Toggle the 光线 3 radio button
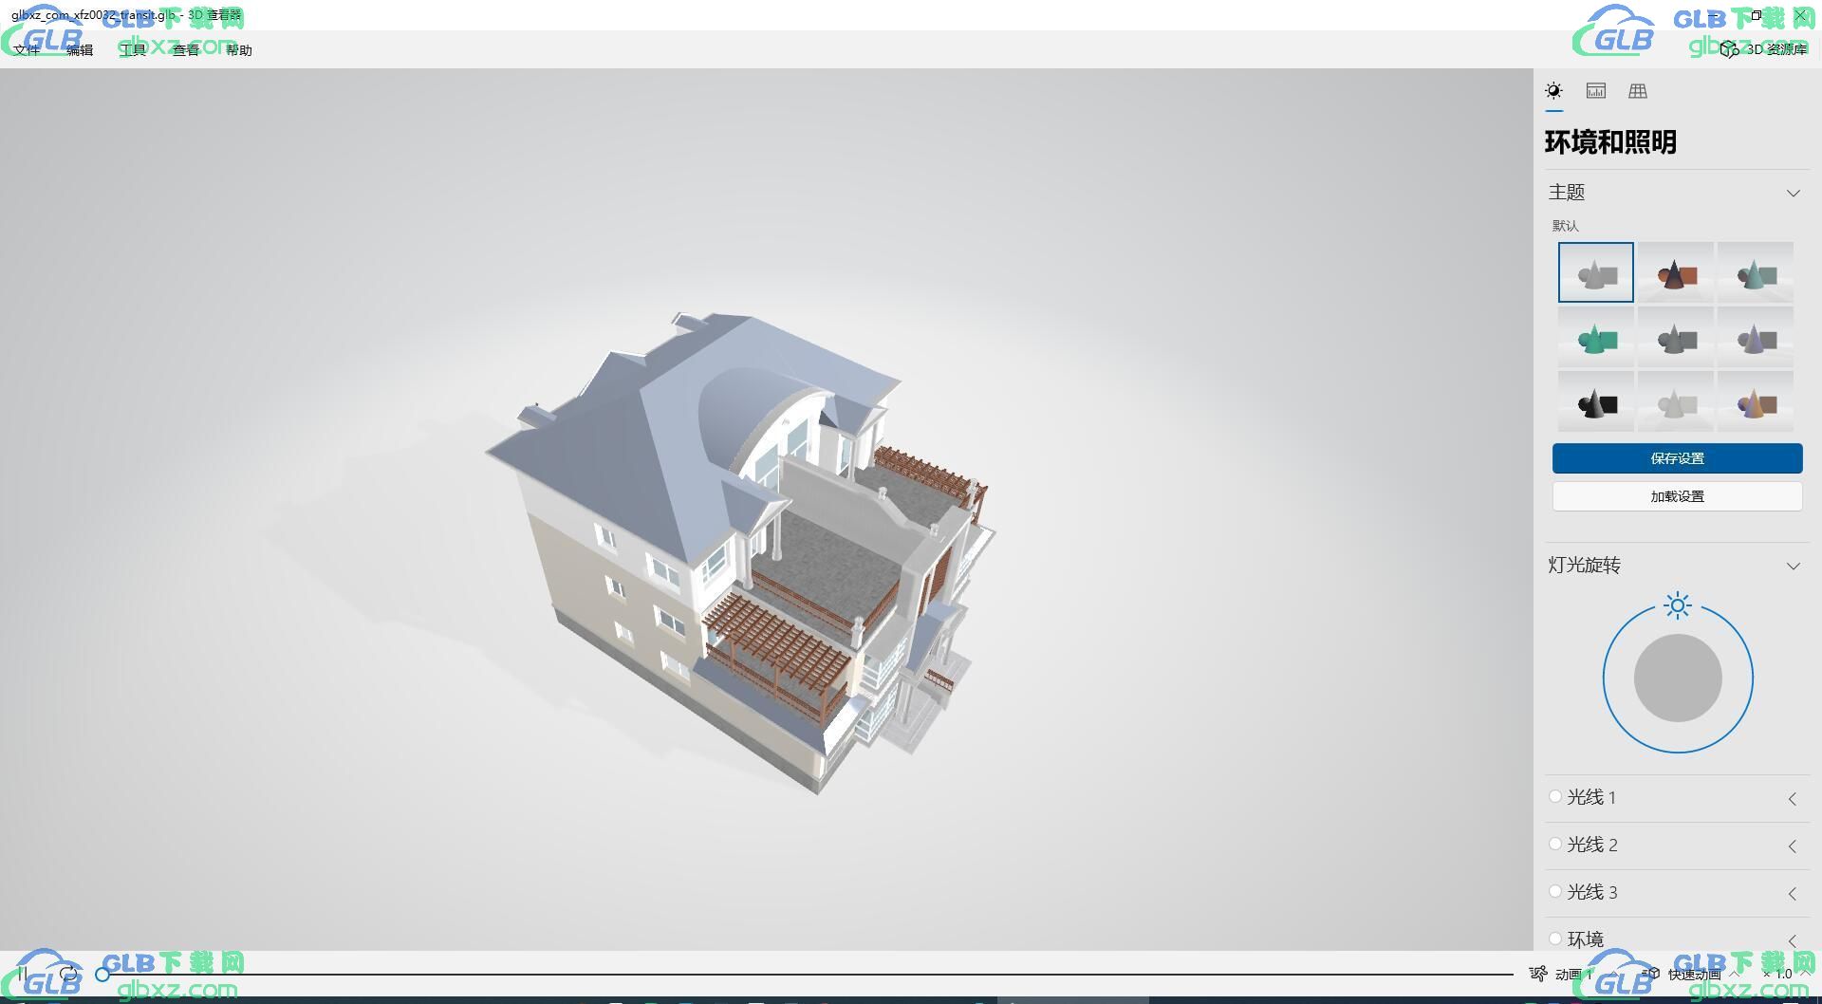1822x1004 pixels. point(1555,892)
